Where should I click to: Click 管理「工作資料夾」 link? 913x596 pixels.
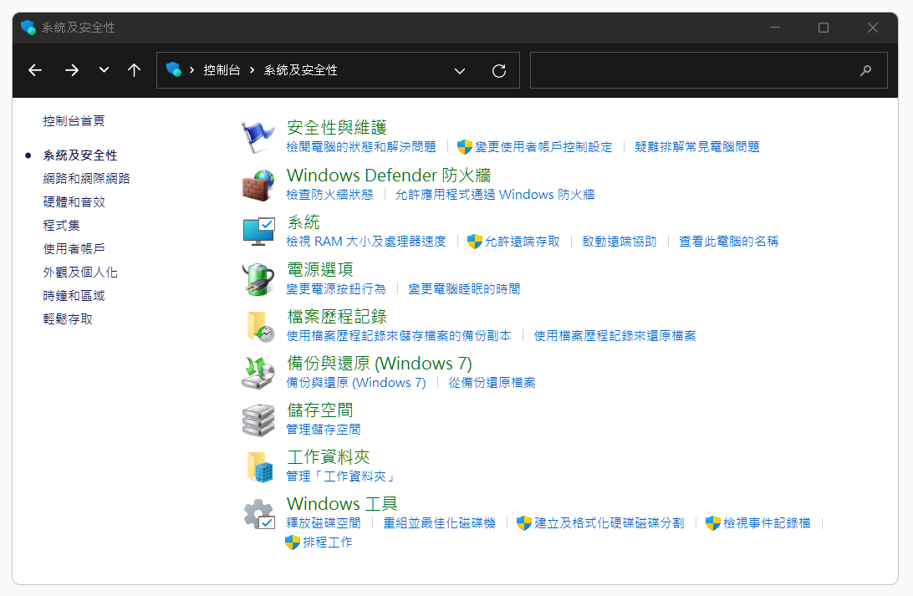[342, 476]
